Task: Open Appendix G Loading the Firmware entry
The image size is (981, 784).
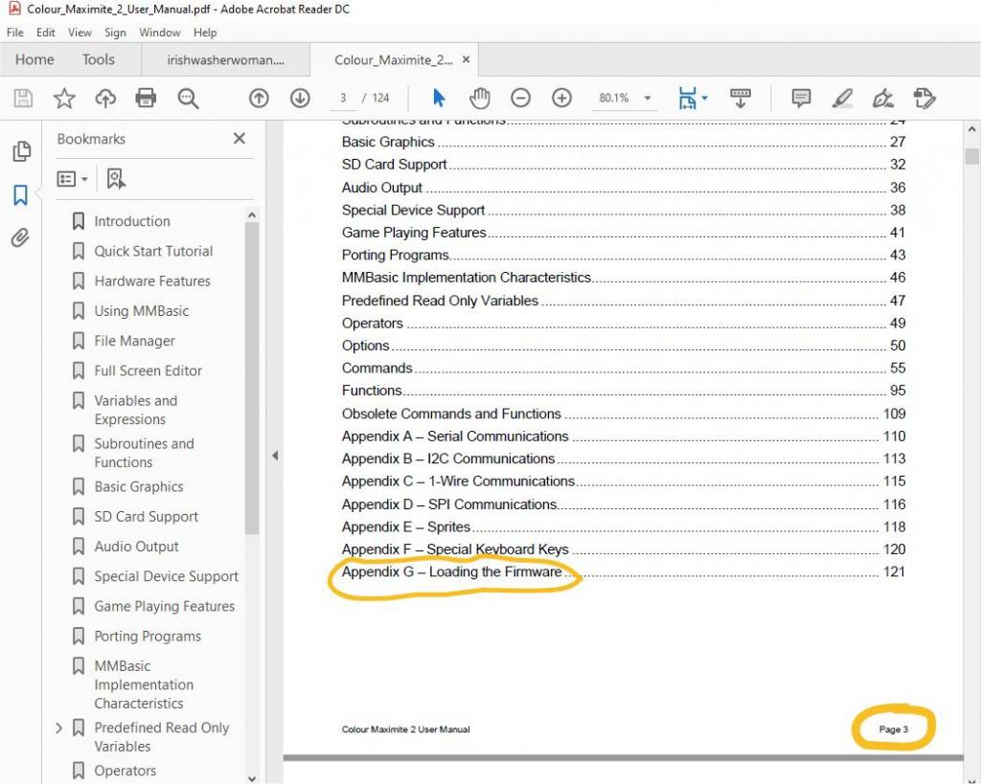Action: [x=451, y=572]
